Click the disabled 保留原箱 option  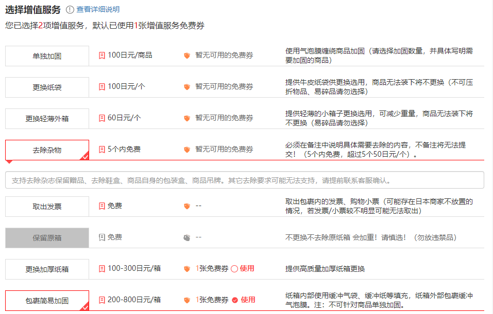(x=47, y=238)
